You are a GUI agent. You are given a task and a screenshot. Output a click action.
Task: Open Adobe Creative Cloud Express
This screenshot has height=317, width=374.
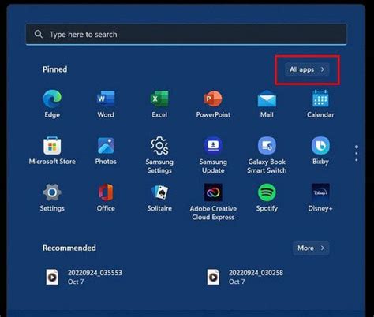pyautogui.click(x=213, y=202)
